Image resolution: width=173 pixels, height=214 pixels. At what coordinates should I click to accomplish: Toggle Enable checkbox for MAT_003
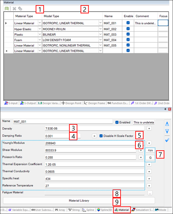tap(128, 34)
